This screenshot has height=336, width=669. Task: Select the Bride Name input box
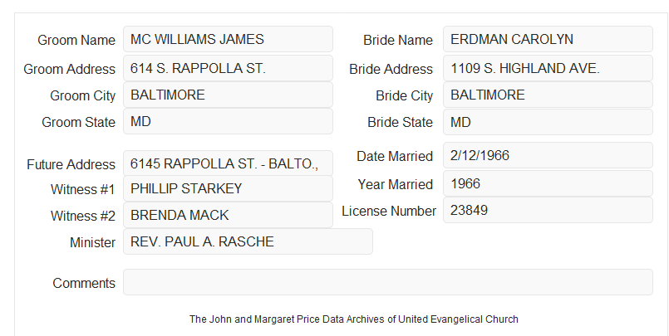tap(548, 39)
